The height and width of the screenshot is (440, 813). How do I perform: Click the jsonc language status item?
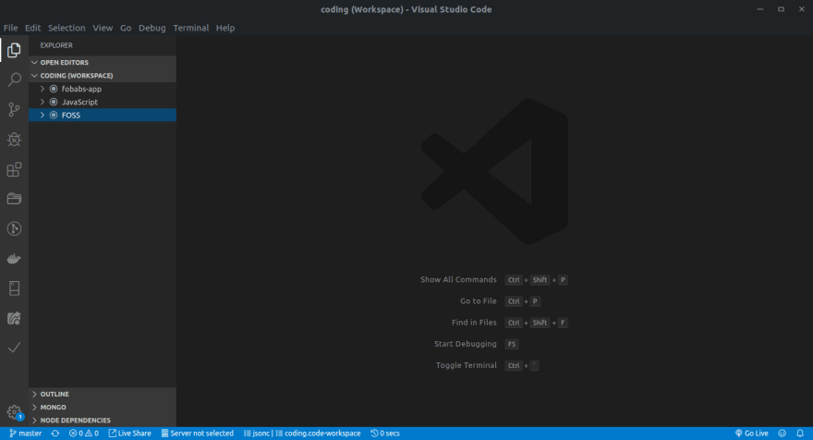pos(257,434)
